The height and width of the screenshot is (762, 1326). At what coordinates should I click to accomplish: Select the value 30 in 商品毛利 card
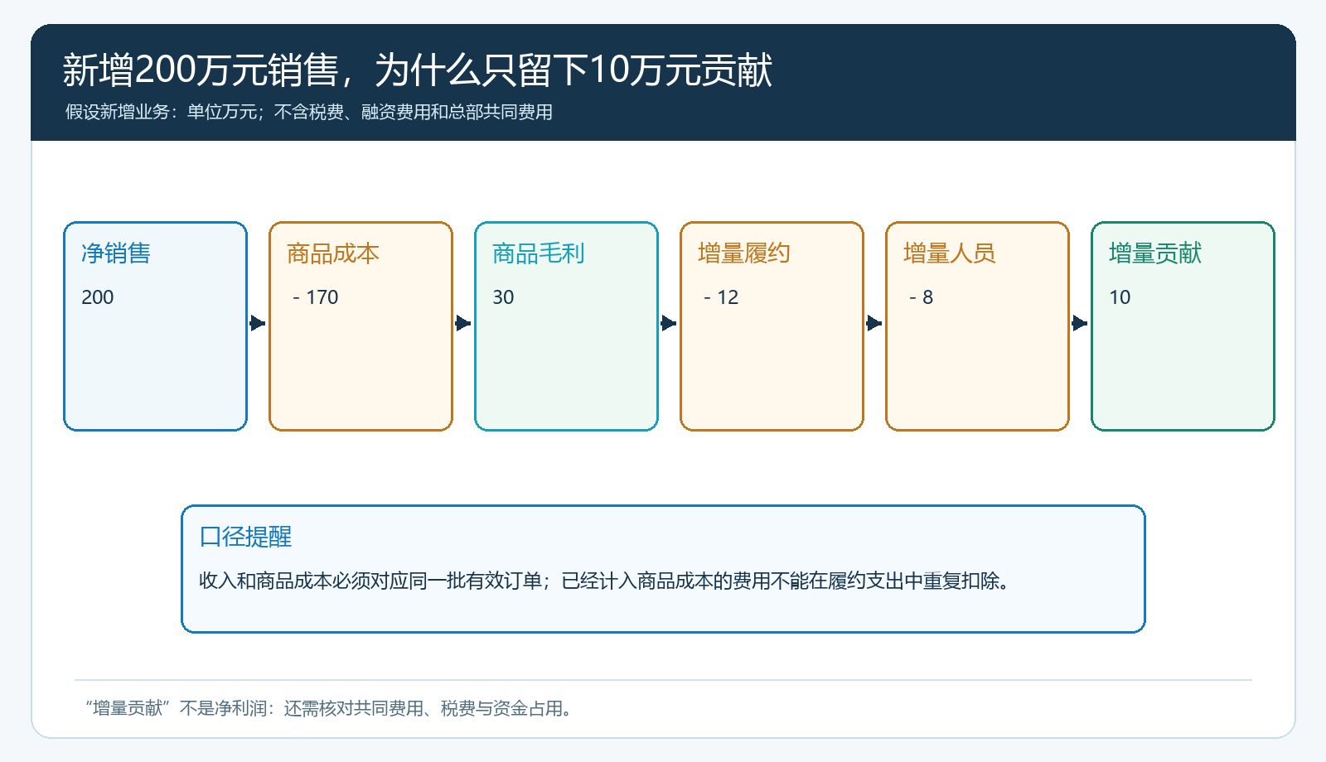click(x=503, y=297)
